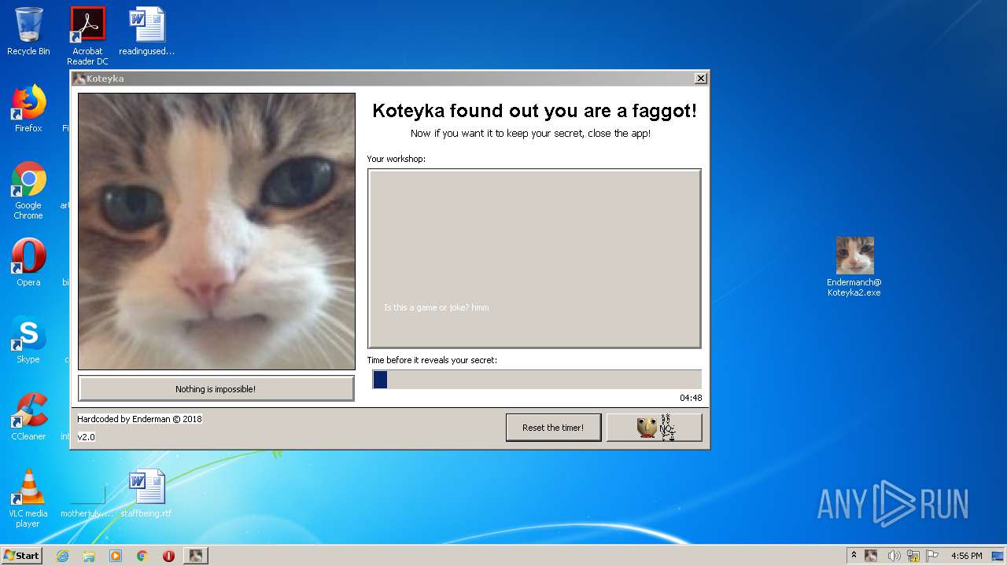
Task: Launch the Google Chrome desktop shortcut
Action: click(x=28, y=190)
